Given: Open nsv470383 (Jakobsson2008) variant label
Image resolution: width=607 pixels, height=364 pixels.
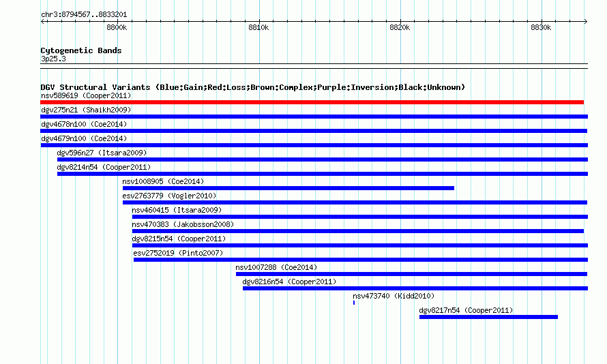Looking at the screenshot, I should pos(183,224).
